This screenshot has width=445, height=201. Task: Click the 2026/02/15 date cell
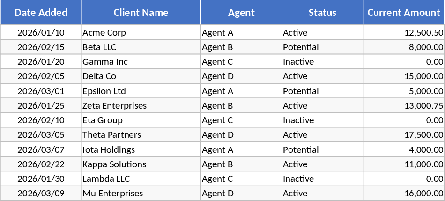pos(41,47)
